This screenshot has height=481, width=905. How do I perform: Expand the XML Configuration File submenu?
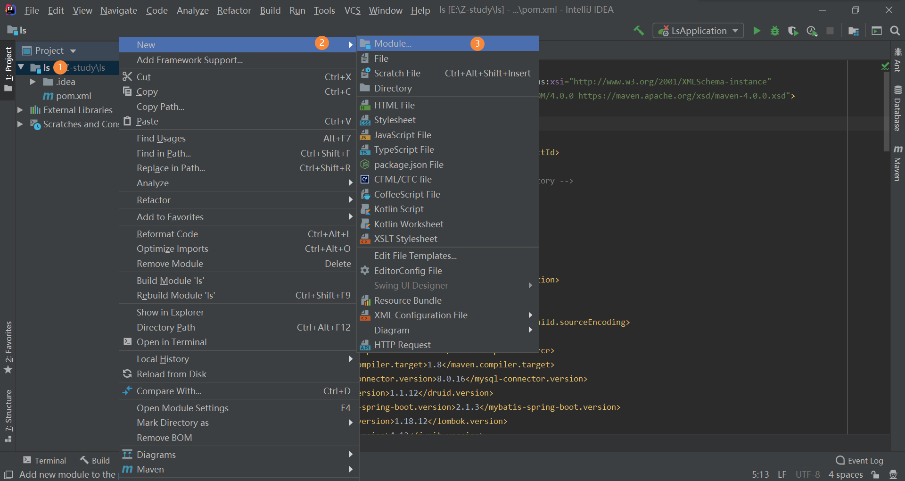(x=447, y=315)
